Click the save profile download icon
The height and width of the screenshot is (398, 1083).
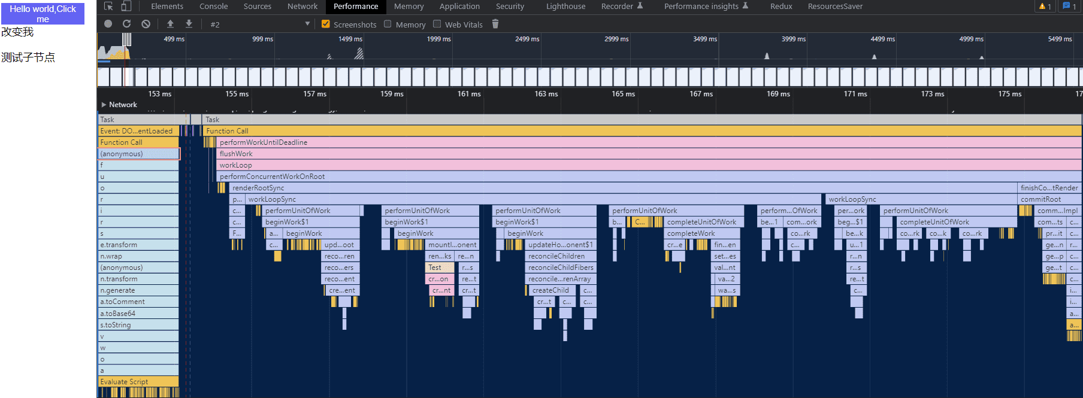[189, 24]
